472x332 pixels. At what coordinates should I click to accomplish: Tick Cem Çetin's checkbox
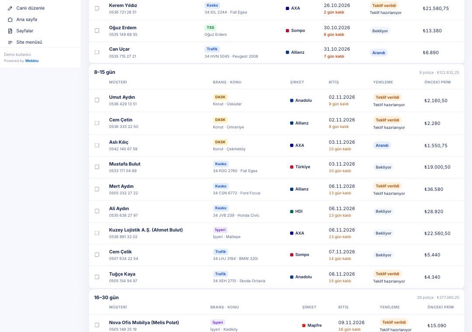point(97,123)
